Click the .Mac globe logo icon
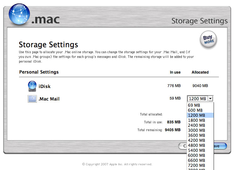This screenshot has height=170, width=235. [x=19, y=14]
